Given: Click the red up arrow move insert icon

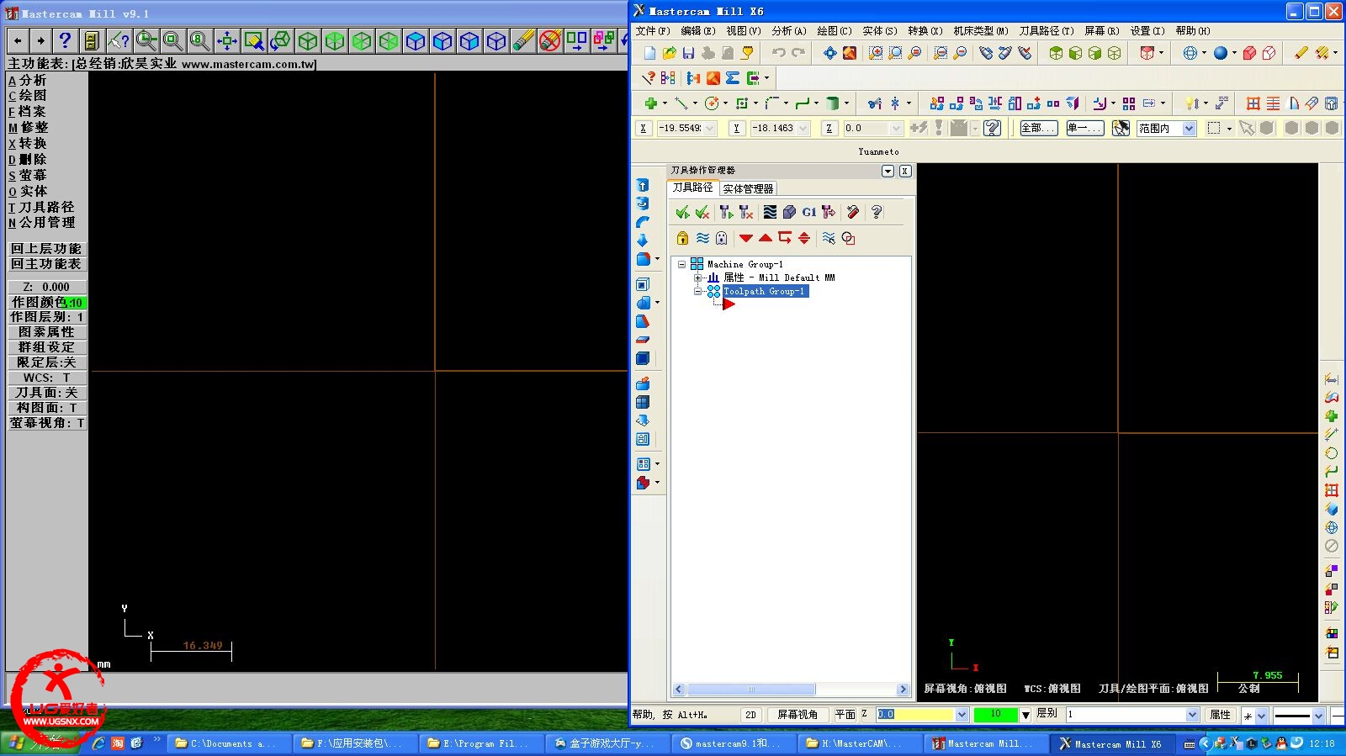Looking at the screenshot, I should tap(765, 238).
